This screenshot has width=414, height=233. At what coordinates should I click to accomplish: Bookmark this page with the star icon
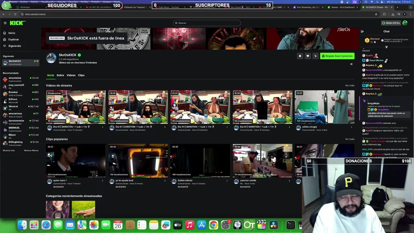(376, 14)
